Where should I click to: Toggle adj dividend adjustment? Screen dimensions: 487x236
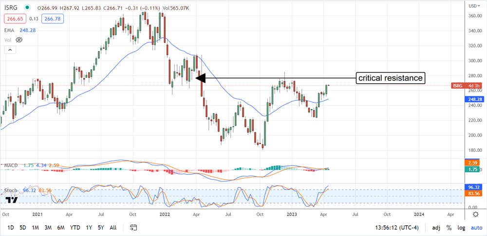tap(435, 228)
